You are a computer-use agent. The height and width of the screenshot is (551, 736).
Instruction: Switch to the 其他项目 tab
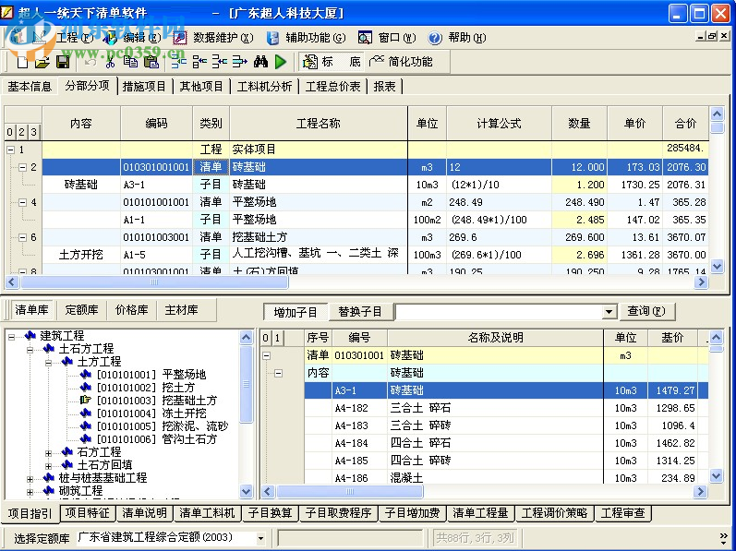coord(201,86)
